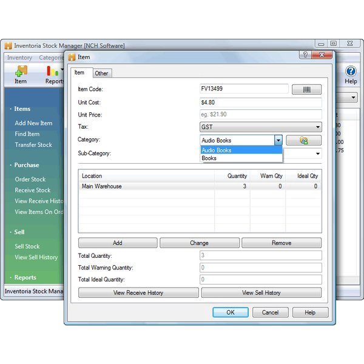Click Find Item in sidebar

(x=27, y=134)
